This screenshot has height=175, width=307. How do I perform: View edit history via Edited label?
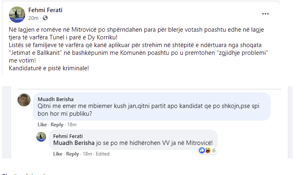pos(103,154)
